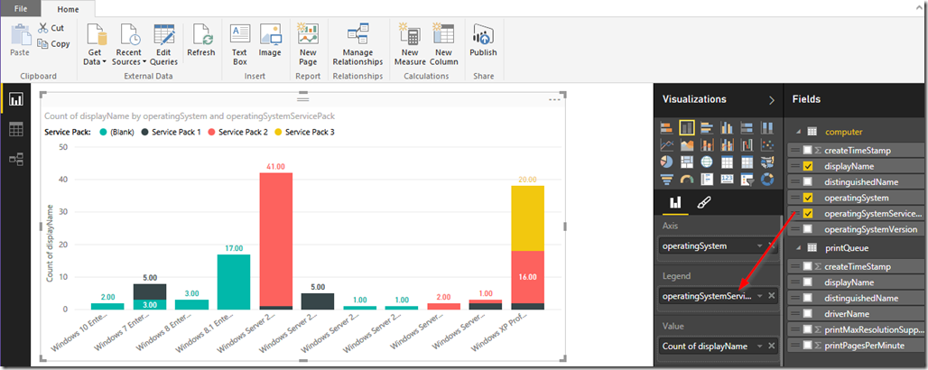This screenshot has height=370, width=928.
Task: Open Relationships view in left sidebar
Action: (x=15, y=158)
